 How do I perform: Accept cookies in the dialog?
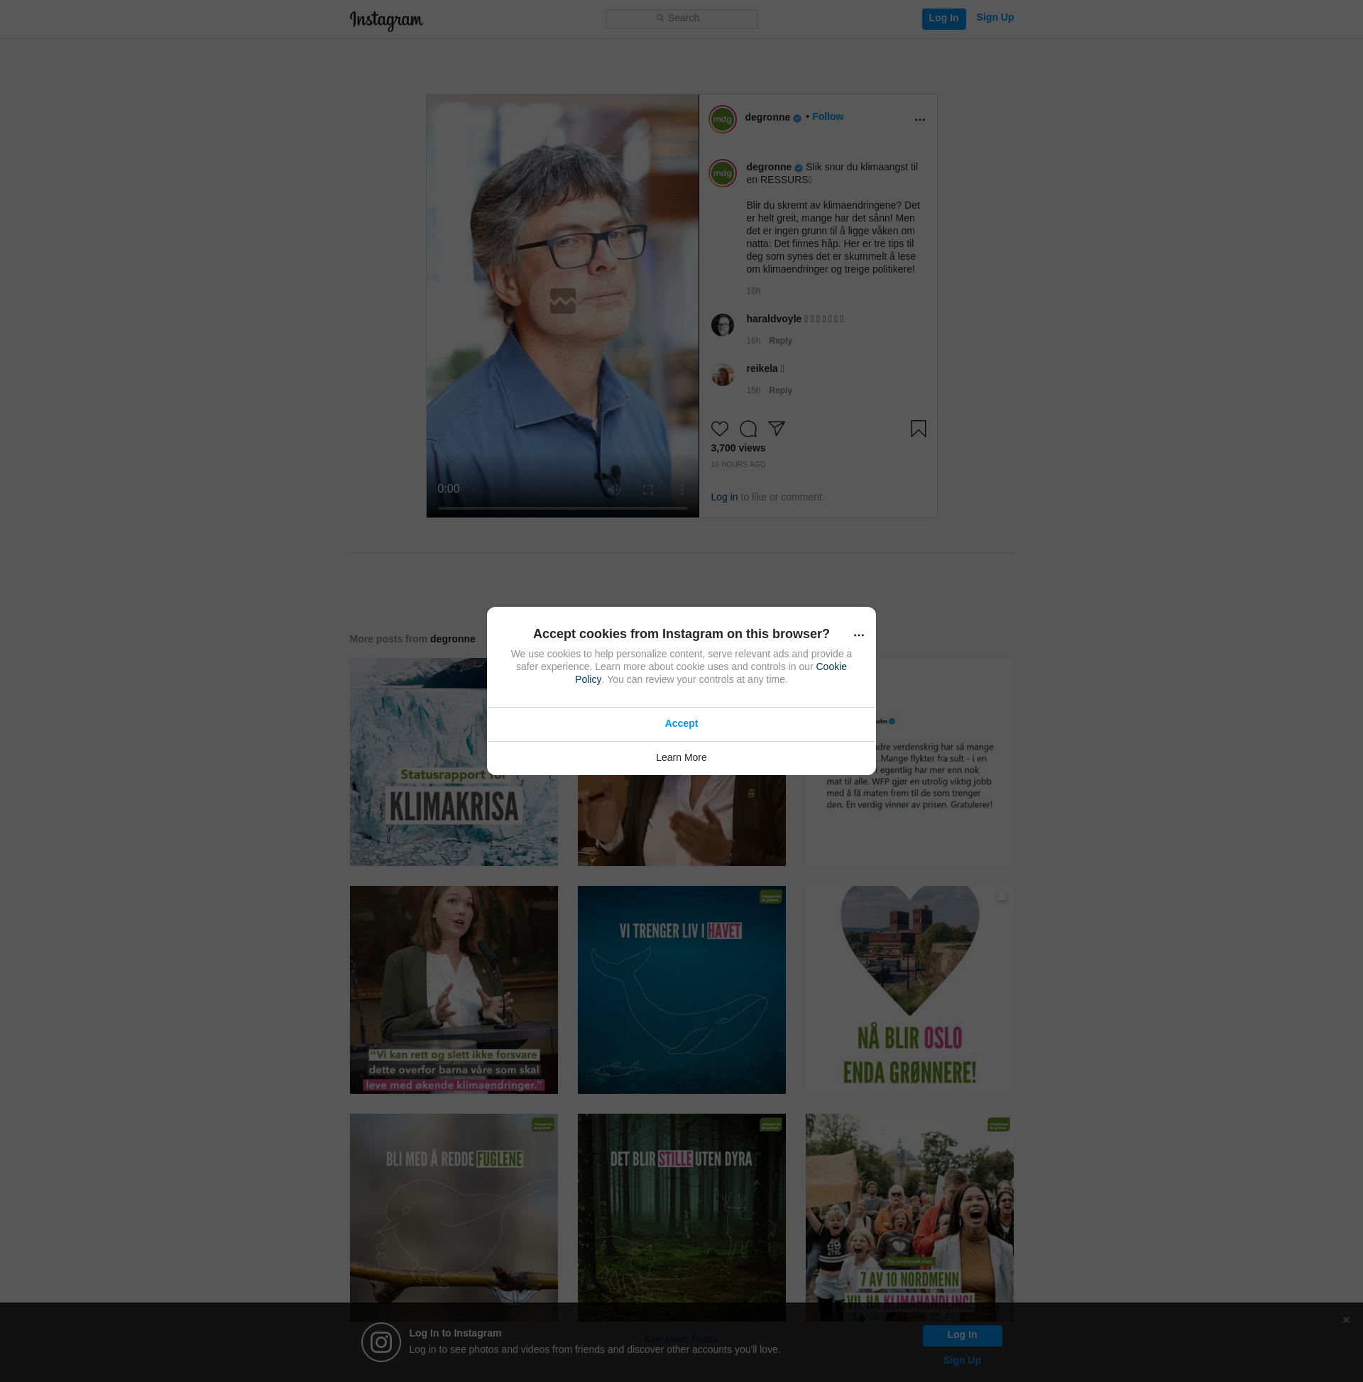point(681,723)
